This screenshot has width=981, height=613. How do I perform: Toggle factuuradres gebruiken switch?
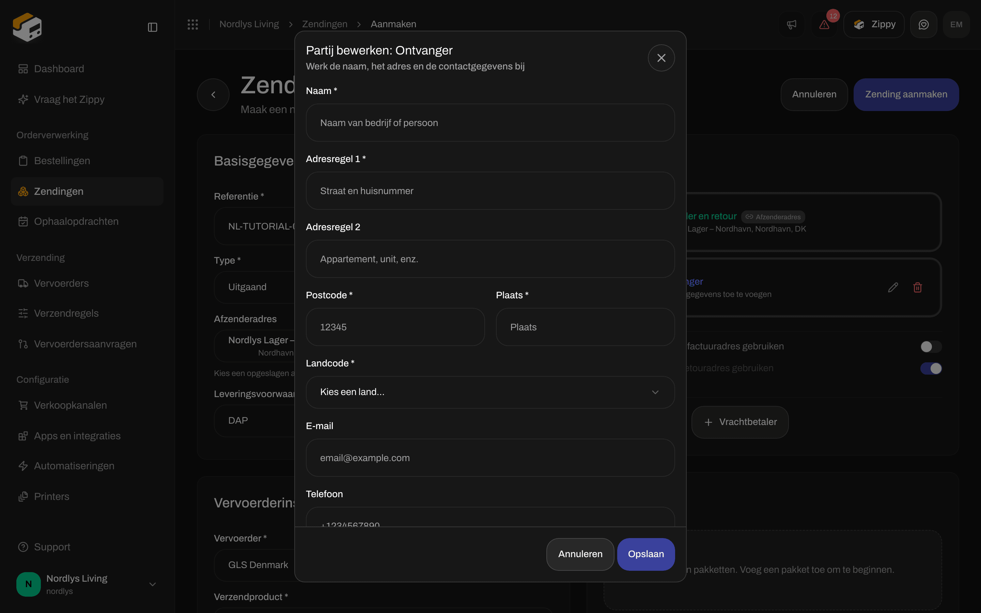(931, 347)
